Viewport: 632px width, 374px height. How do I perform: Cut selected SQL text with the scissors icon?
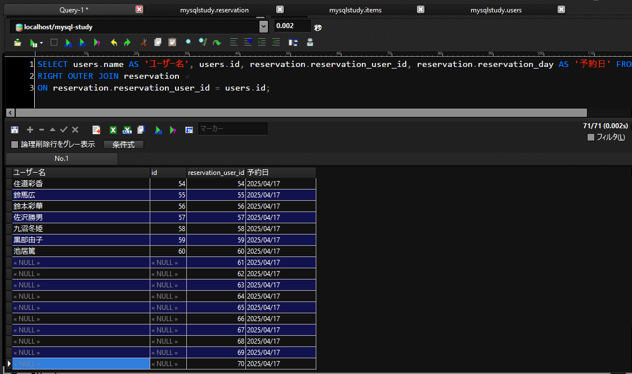pyautogui.click(x=143, y=42)
